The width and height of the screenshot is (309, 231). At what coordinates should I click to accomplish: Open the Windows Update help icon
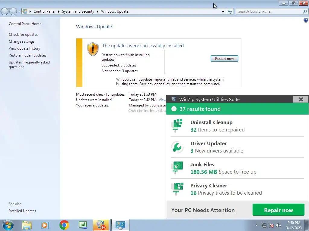[x=306, y=20]
